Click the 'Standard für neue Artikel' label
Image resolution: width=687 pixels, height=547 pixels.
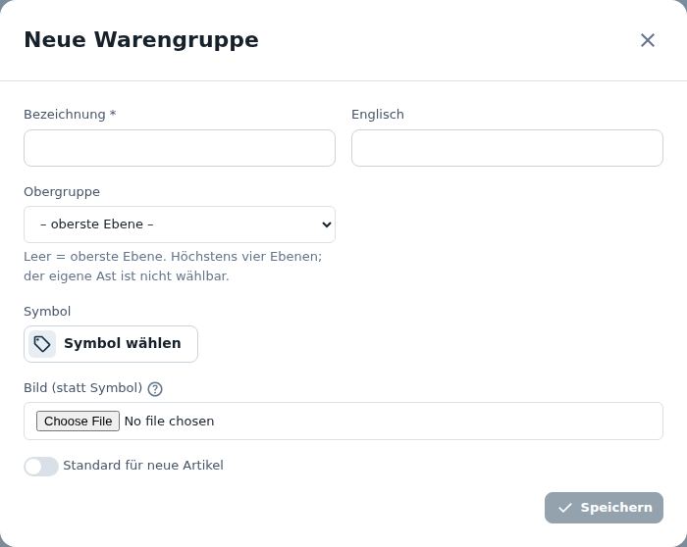point(143,466)
